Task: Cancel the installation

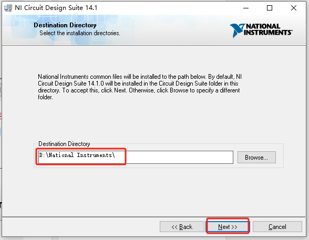Action: (x=277, y=227)
